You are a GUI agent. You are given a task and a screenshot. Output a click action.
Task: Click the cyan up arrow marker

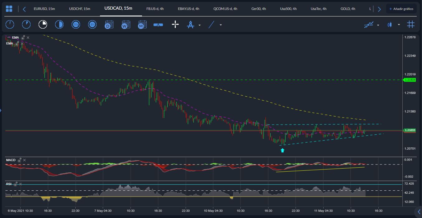pyautogui.click(x=282, y=151)
